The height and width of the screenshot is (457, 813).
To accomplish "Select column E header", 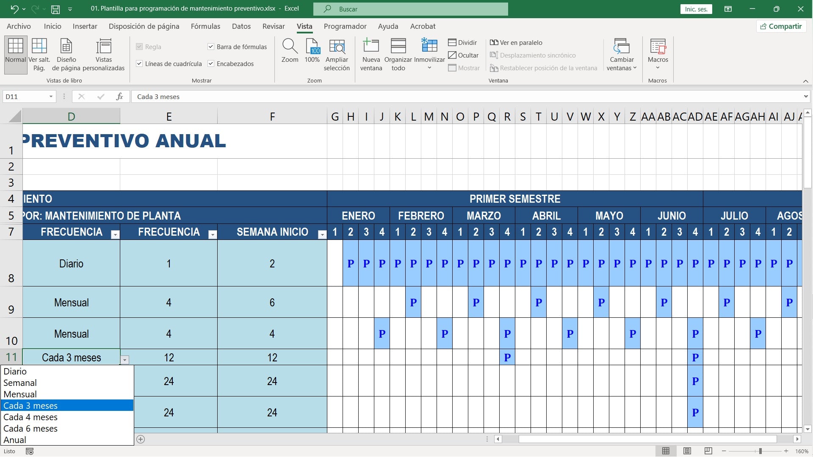I will tap(169, 117).
